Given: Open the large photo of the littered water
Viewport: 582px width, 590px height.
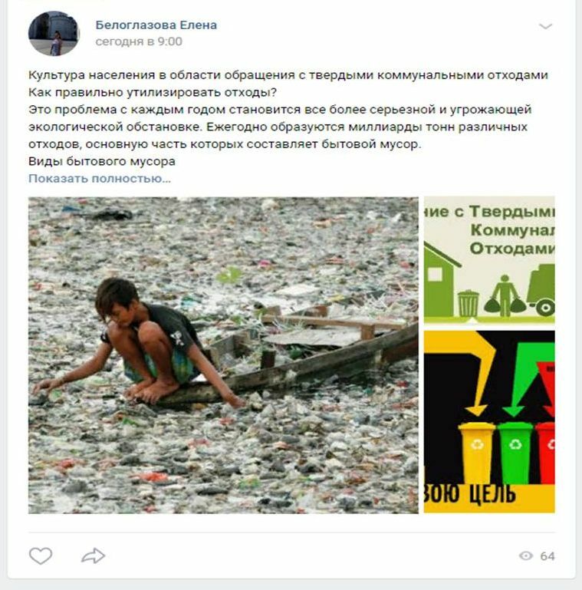Looking at the screenshot, I should point(223,354).
